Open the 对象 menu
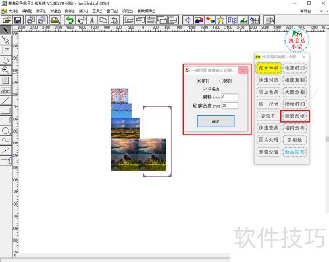The height and width of the screenshot is (262, 329). pyautogui.click(x=55, y=11)
